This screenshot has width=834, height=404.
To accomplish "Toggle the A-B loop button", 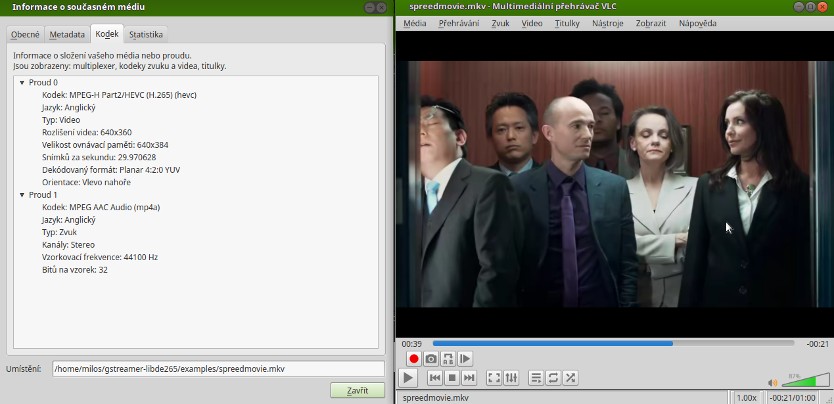I will point(448,359).
